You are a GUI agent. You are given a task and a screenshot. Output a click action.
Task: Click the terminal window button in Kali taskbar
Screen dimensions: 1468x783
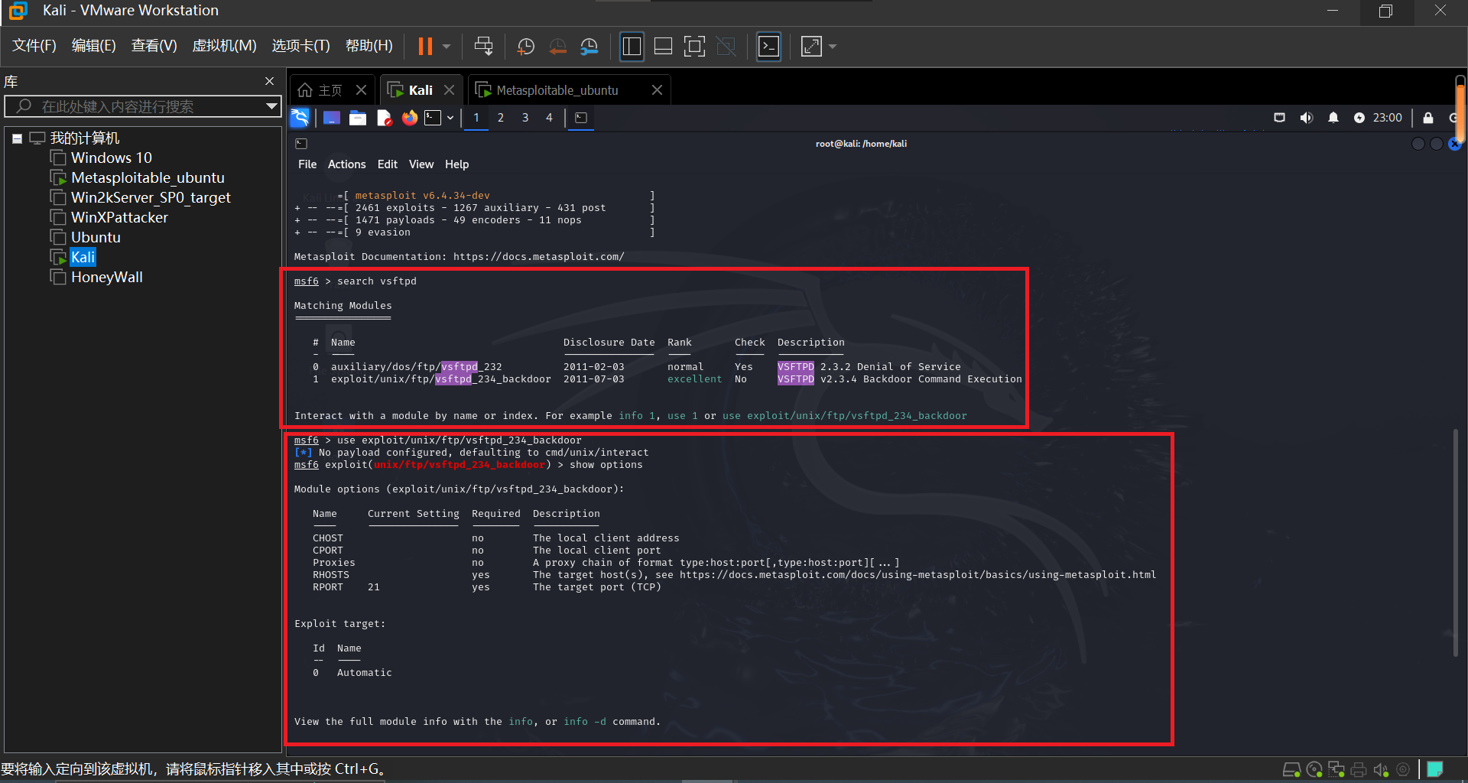581,118
